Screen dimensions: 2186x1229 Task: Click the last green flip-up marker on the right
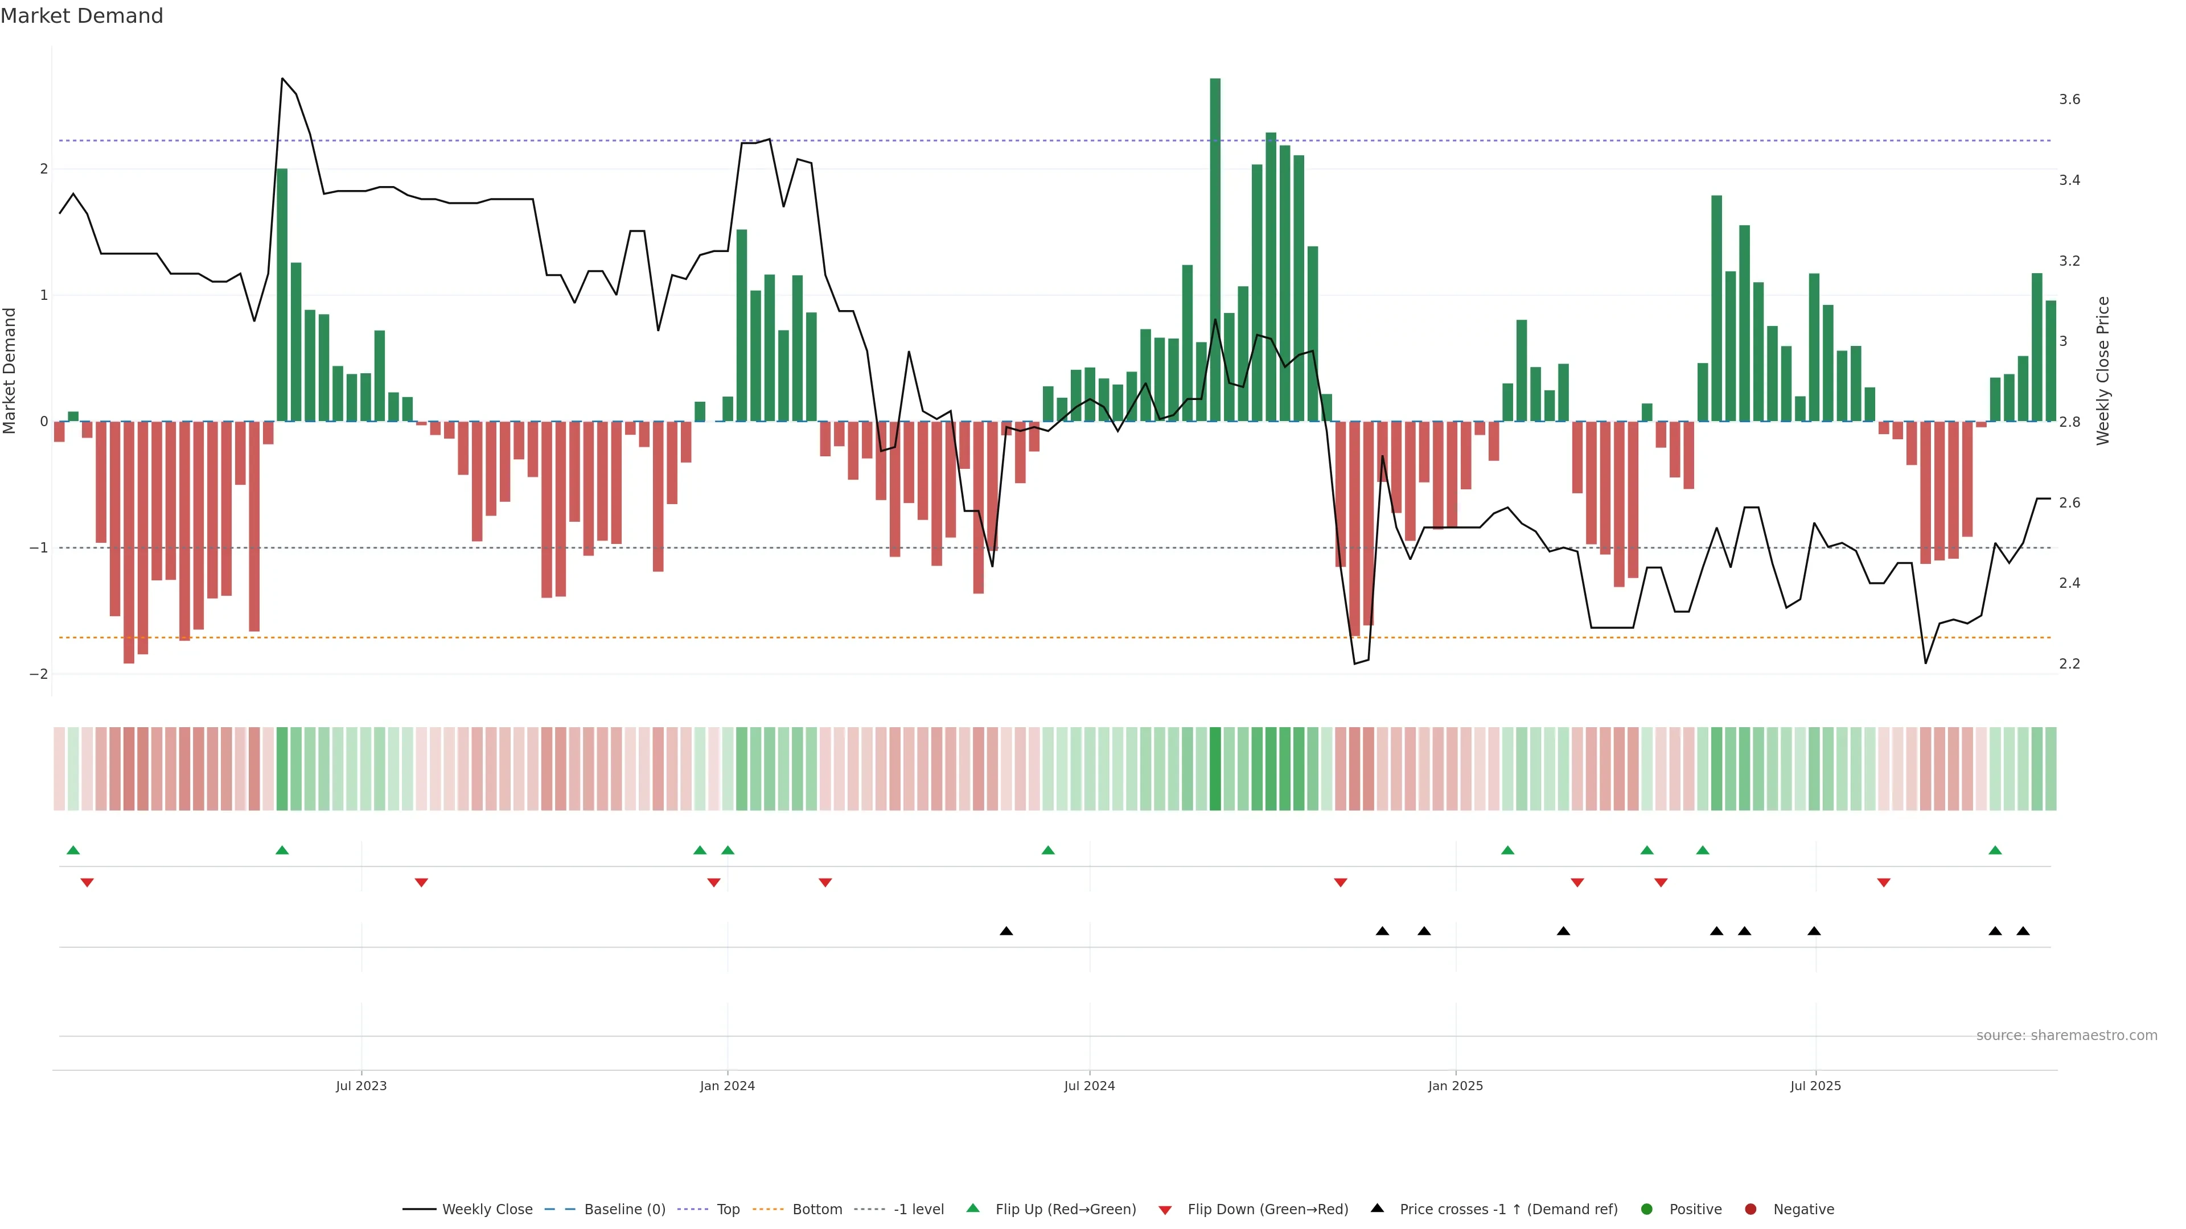coord(1995,850)
